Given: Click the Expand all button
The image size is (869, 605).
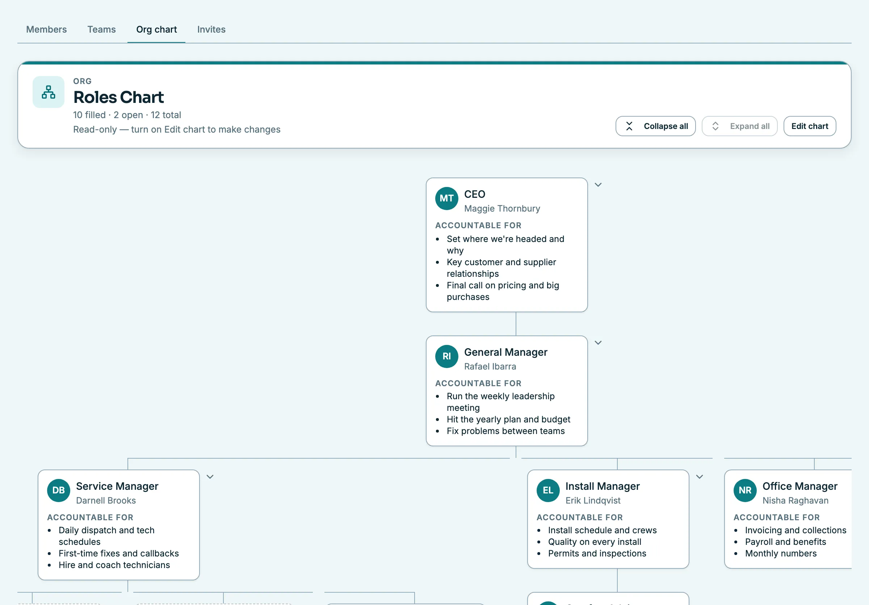Looking at the screenshot, I should point(739,126).
